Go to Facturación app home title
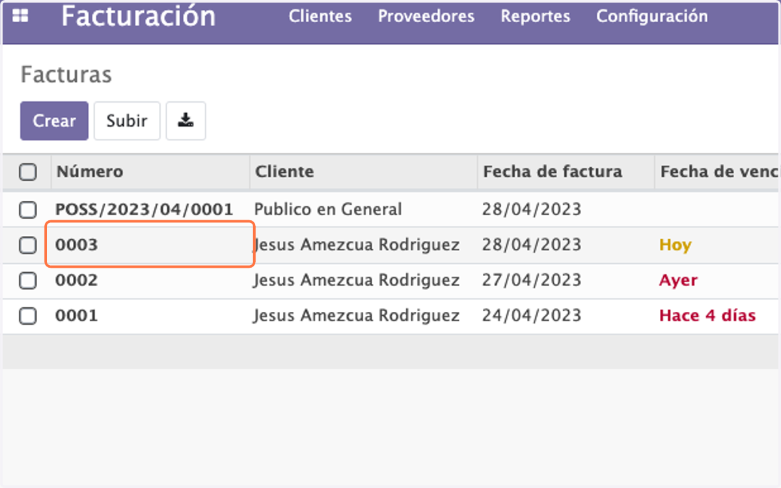The image size is (781, 488). [x=139, y=16]
